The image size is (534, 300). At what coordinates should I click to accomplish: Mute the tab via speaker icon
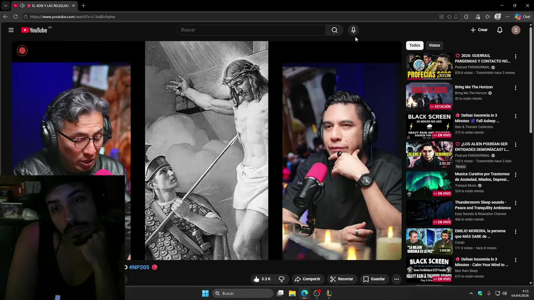(x=22, y=6)
